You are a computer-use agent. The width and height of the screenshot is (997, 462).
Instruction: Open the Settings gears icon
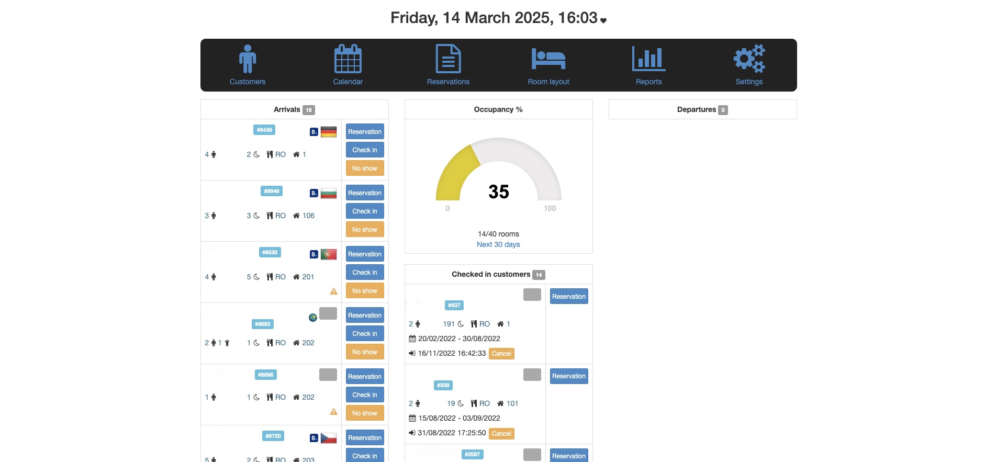(749, 59)
